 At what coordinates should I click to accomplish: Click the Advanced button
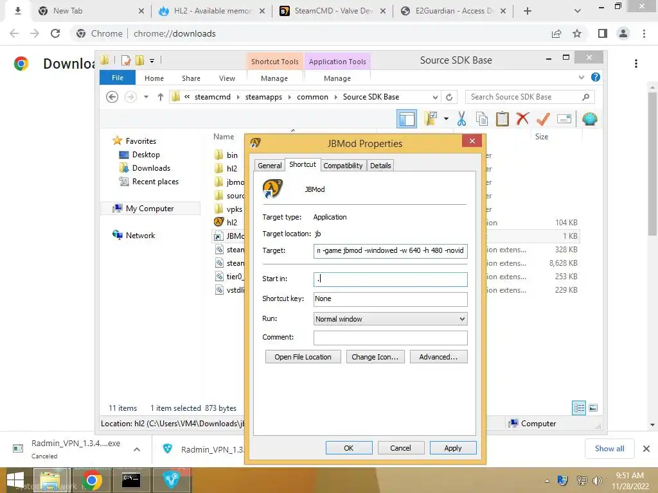(x=438, y=357)
